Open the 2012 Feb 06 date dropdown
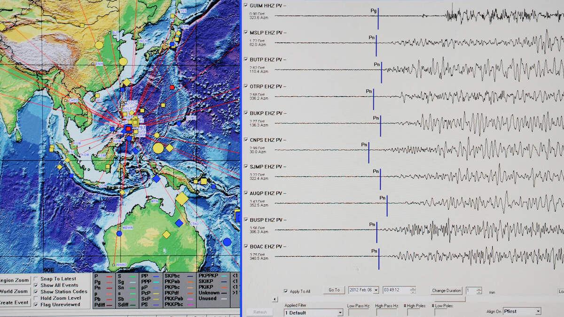The image size is (564, 317). 376,290
